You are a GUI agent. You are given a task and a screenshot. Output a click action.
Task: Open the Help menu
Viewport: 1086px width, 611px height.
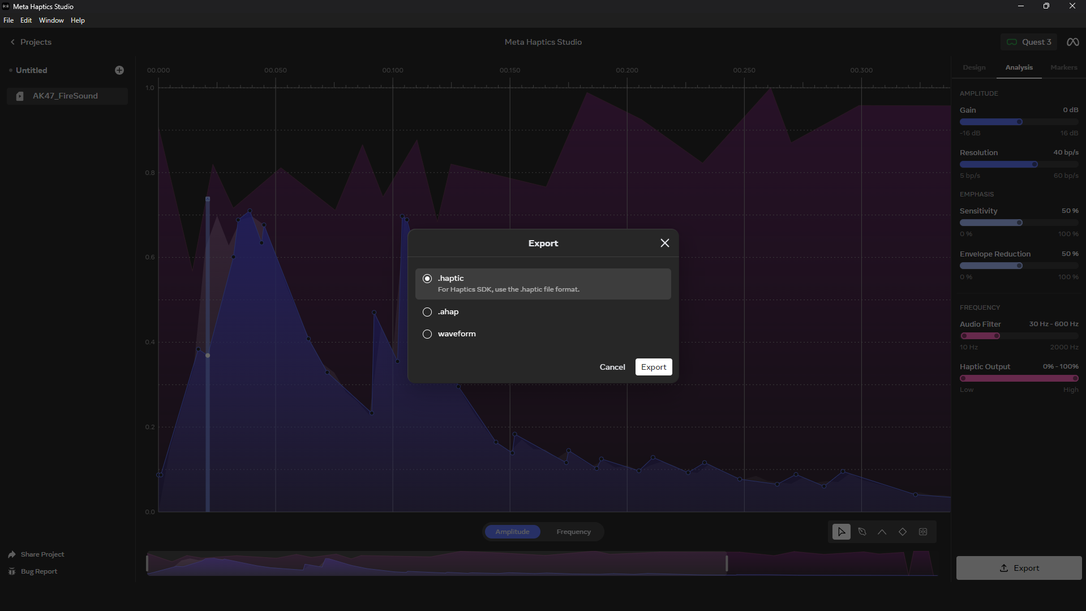78,20
